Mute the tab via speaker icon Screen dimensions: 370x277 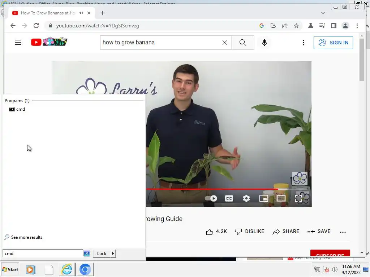(81, 13)
